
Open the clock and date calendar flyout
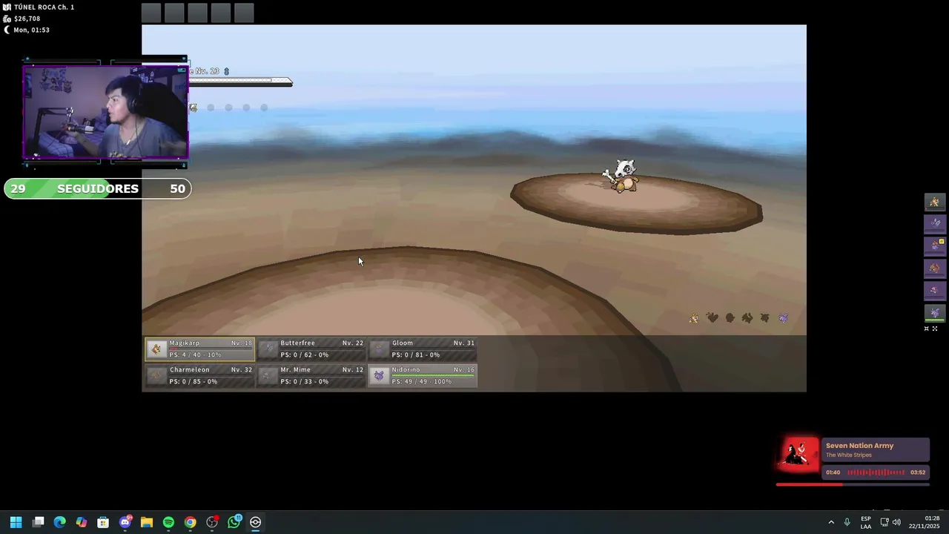pos(925,522)
